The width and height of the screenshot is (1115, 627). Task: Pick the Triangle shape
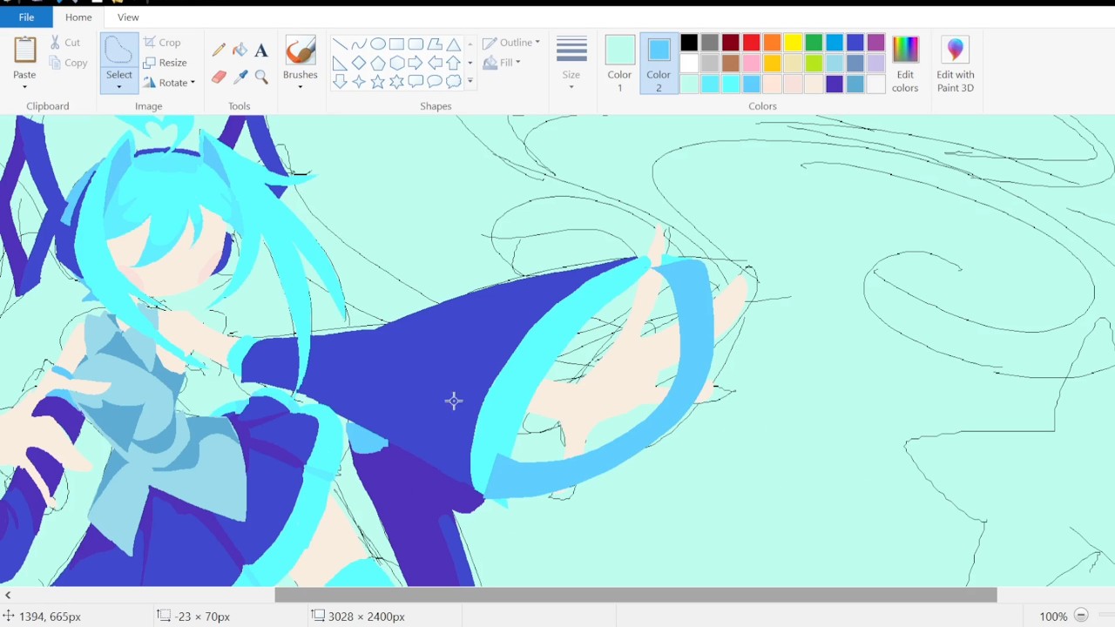tap(454, 44)
